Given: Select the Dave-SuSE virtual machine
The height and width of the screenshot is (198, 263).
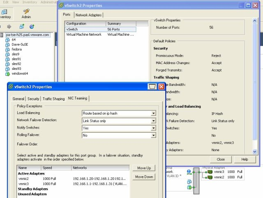Looking at the screenshot, I should pos(20,44).
